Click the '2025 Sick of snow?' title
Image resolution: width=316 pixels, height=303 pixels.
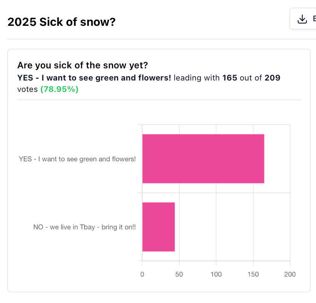[x=61, y=22]
